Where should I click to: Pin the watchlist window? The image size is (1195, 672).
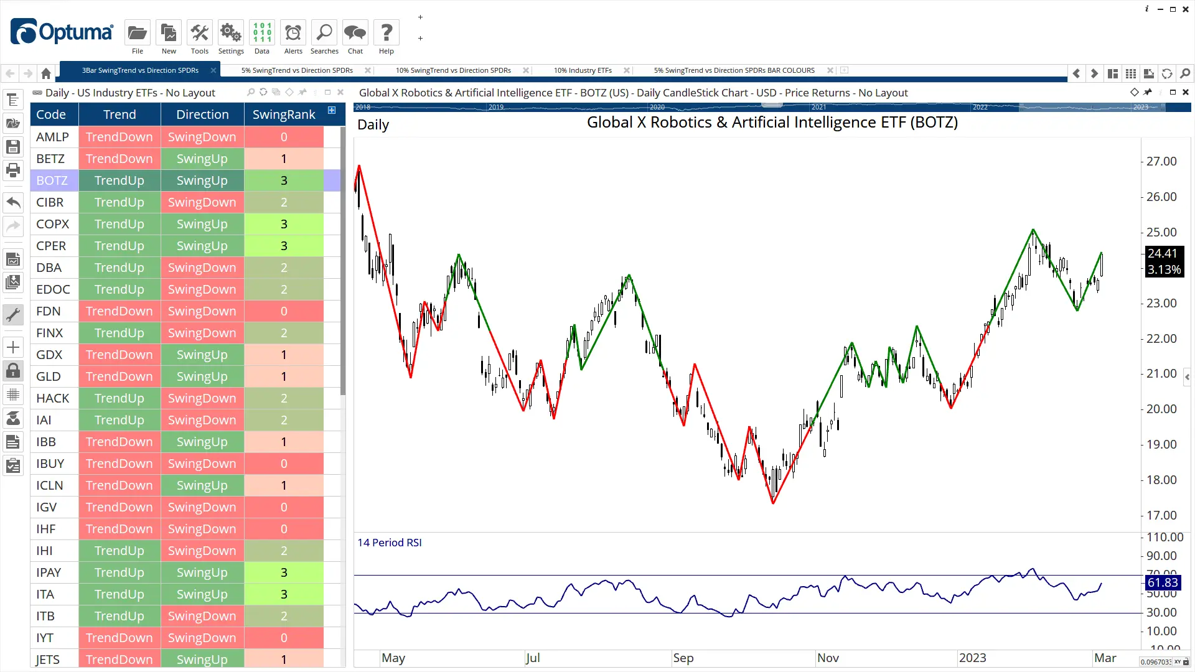point(302,92)
